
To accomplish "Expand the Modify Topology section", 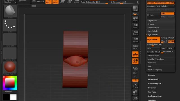I will click(x=156, y=59).
